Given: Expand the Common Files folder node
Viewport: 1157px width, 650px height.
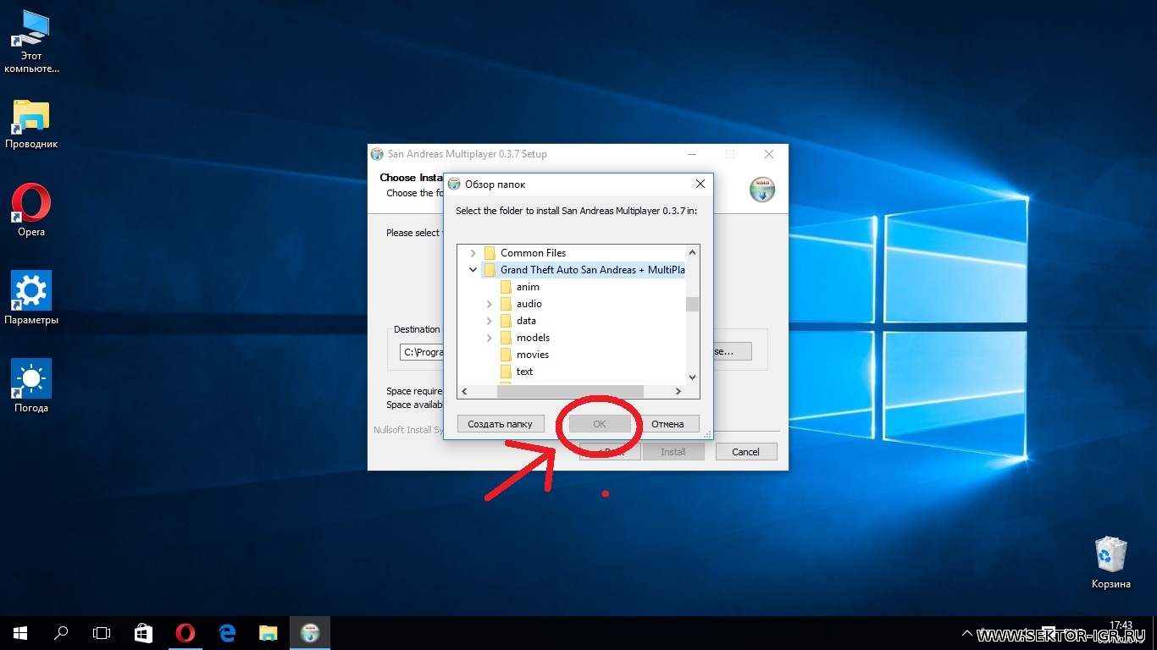Looking at the screenshot, I should click(473, 253).
